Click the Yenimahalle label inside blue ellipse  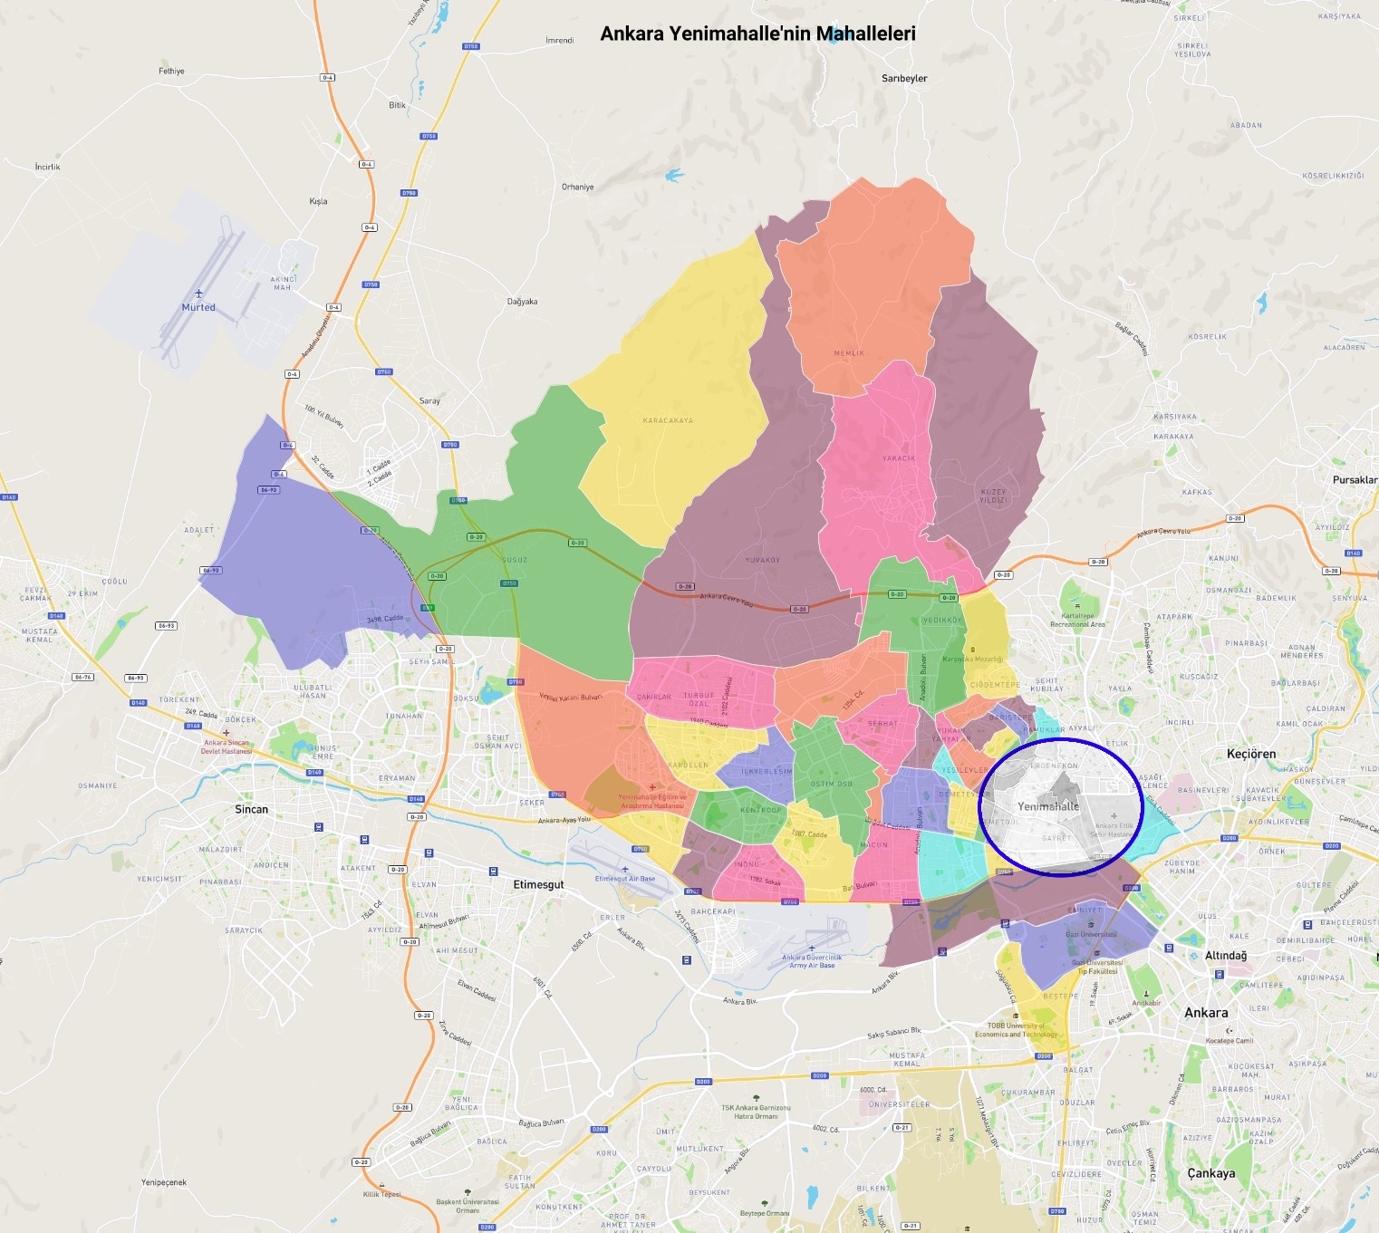point(1048,806)
